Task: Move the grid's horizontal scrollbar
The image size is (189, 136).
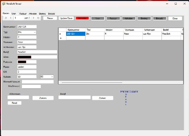Action: click(x=92, y=82)
